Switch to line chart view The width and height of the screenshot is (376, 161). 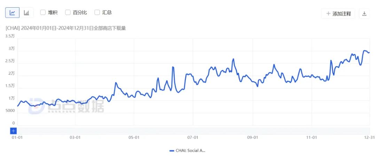pyautogui.click(x=12, y=13)
